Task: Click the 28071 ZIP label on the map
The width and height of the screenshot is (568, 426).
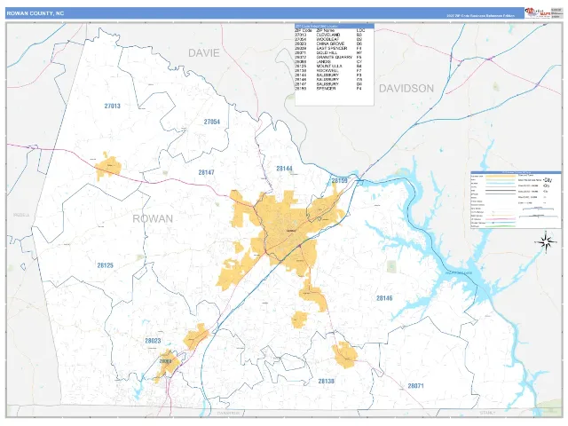Action: click(x=415, y=386)
